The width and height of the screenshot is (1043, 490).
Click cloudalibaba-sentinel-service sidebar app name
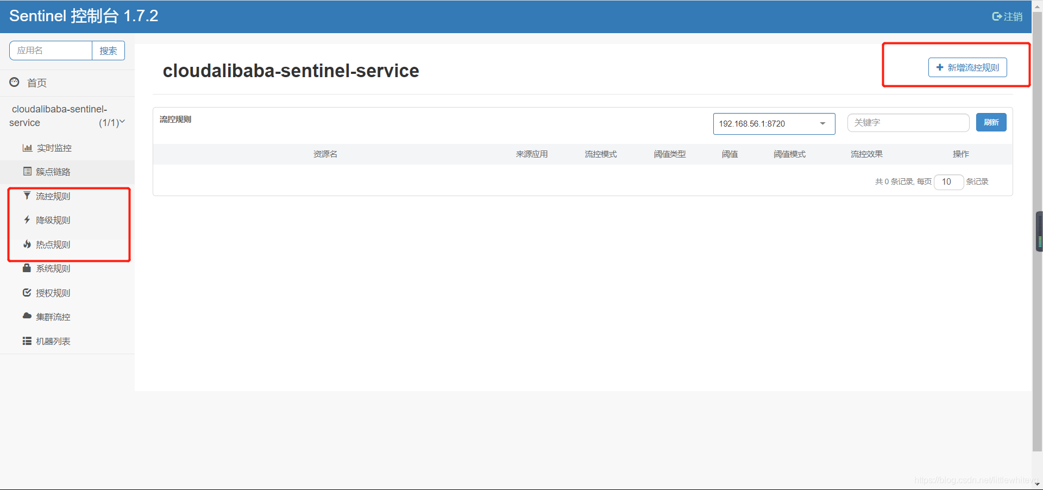pyautogui.click(x=59, y=116)
